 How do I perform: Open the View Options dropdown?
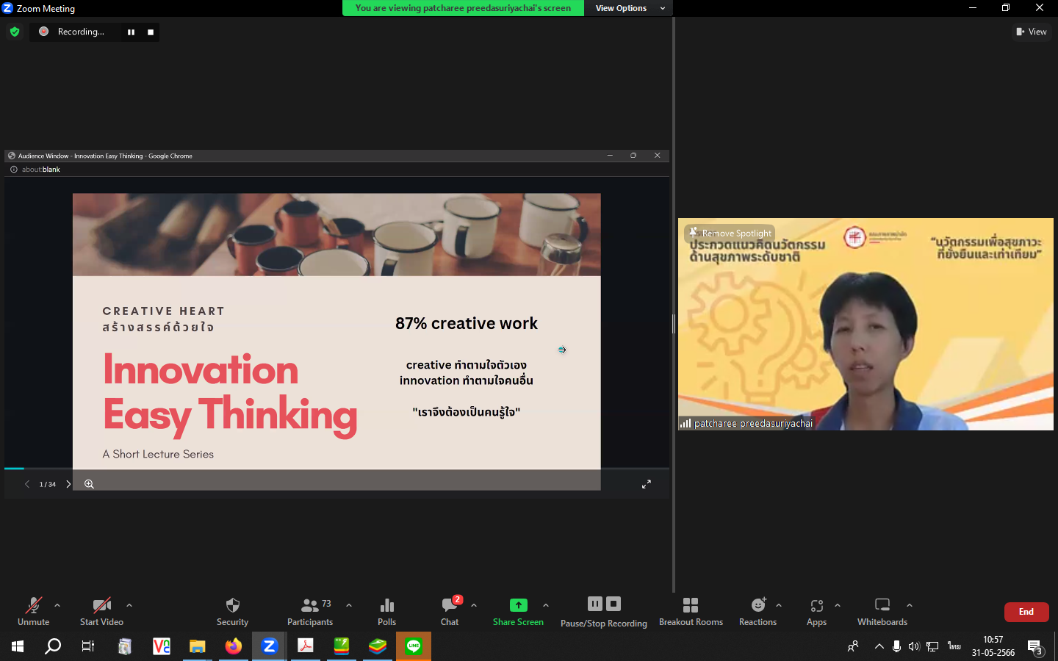(629, 8)
